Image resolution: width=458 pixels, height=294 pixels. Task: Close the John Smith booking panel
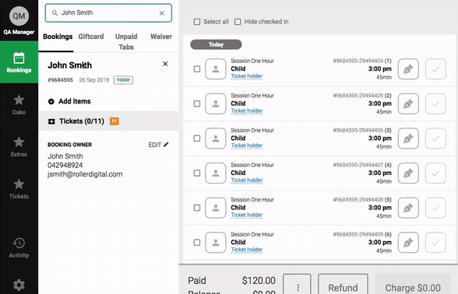(x=165, y=64)
